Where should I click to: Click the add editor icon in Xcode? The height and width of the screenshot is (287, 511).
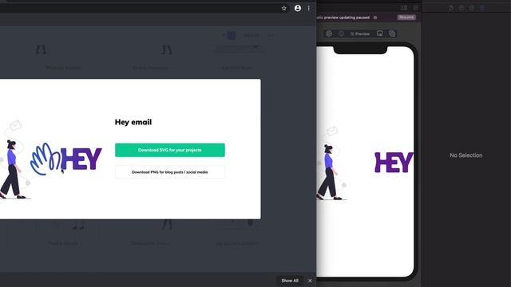[x=415, y=8]
